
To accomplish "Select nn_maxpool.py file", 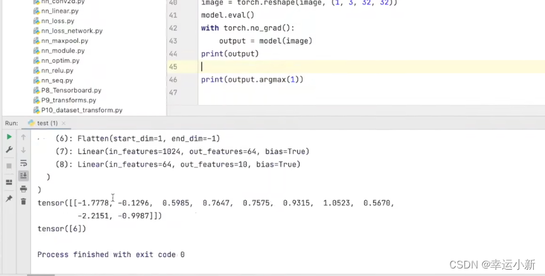I will click(x=65, y=41).
